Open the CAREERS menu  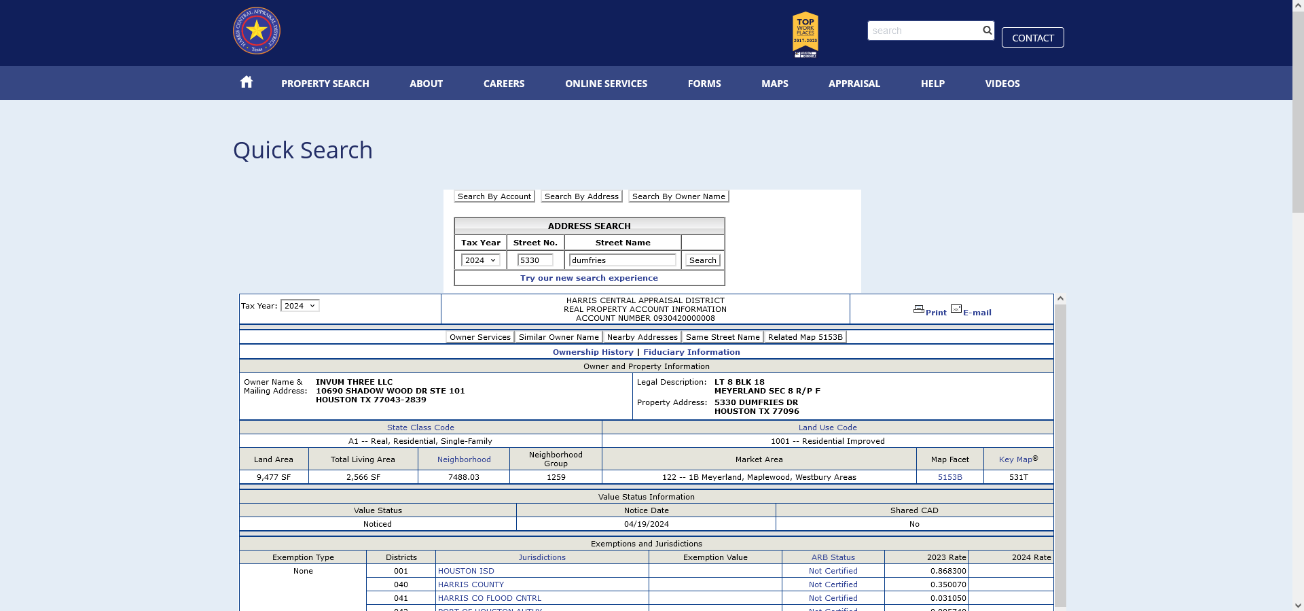pyautogui.click(x=504, y=84)
